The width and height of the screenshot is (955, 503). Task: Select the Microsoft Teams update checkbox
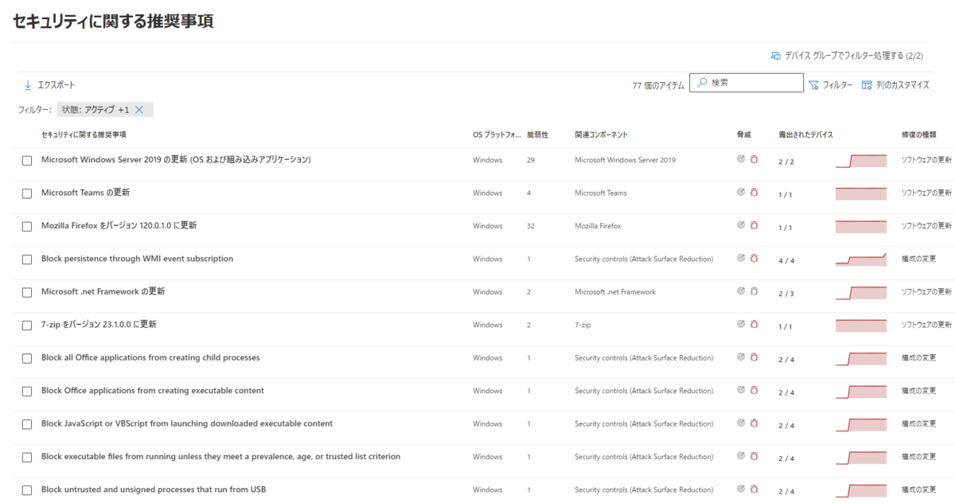(27, 193)
